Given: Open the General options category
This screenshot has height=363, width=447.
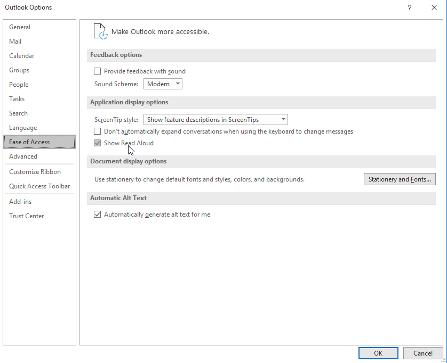Looking at the screenshot, I should [20, 27].
